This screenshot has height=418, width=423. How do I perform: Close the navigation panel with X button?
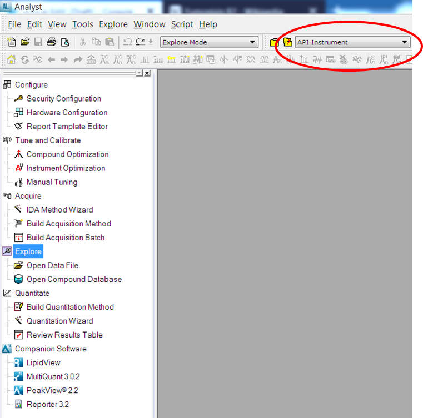(x=147, y=73)
